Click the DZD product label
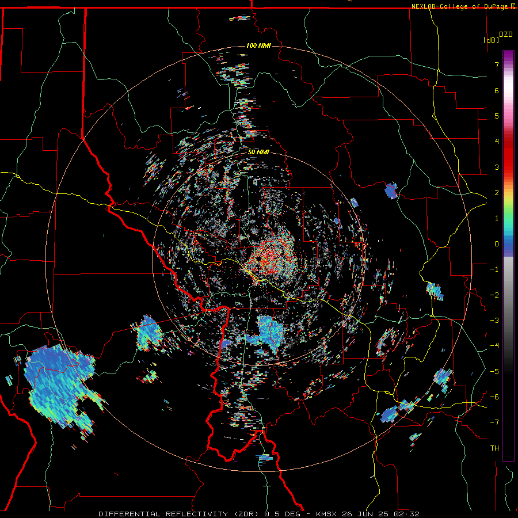Screen dimensions: 518x518 pos(506,35)
